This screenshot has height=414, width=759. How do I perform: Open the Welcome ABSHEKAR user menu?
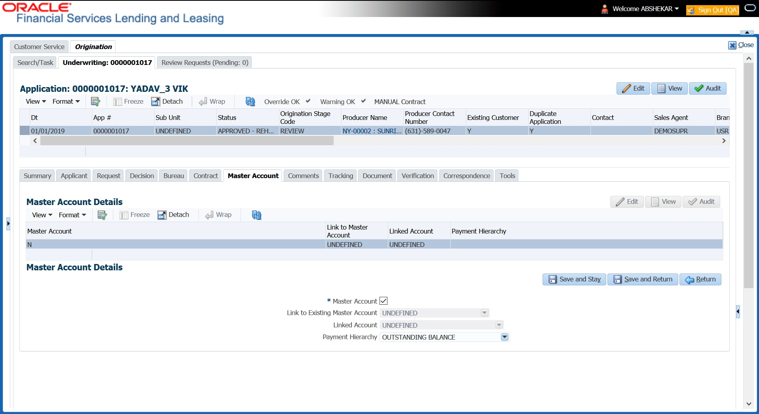645,9
